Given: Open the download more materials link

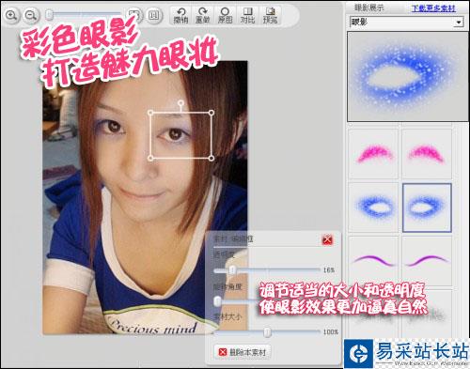Looking at the screenshot, I should 433,8.
